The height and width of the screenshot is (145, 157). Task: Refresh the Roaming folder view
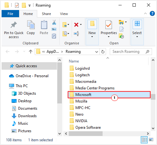(103, 52)
